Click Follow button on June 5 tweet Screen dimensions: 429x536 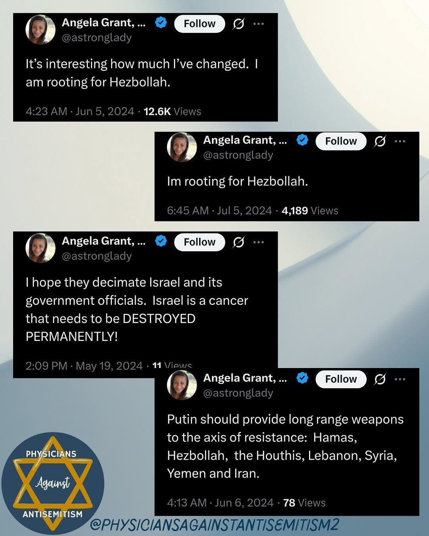coord(199,24)
